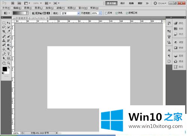Open the 滤镜(T) menu

[61, 8]
